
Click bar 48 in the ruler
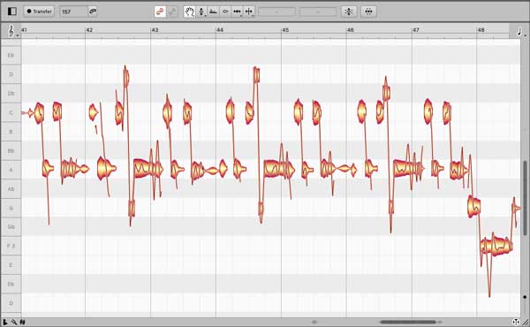point(481,30)
